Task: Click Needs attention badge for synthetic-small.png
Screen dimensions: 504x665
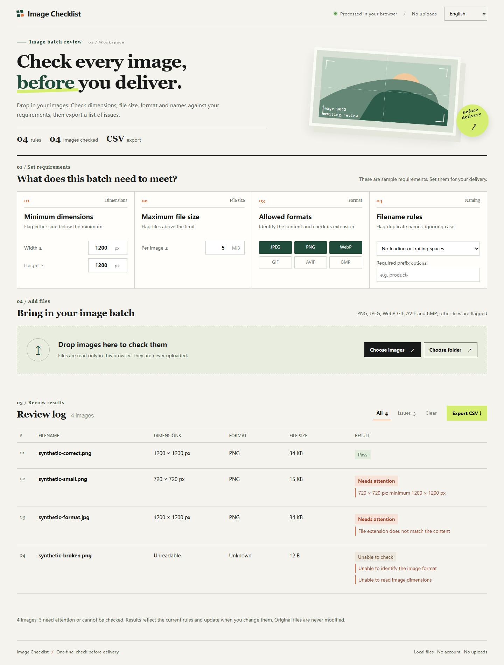Action: (x=376, y=481)
